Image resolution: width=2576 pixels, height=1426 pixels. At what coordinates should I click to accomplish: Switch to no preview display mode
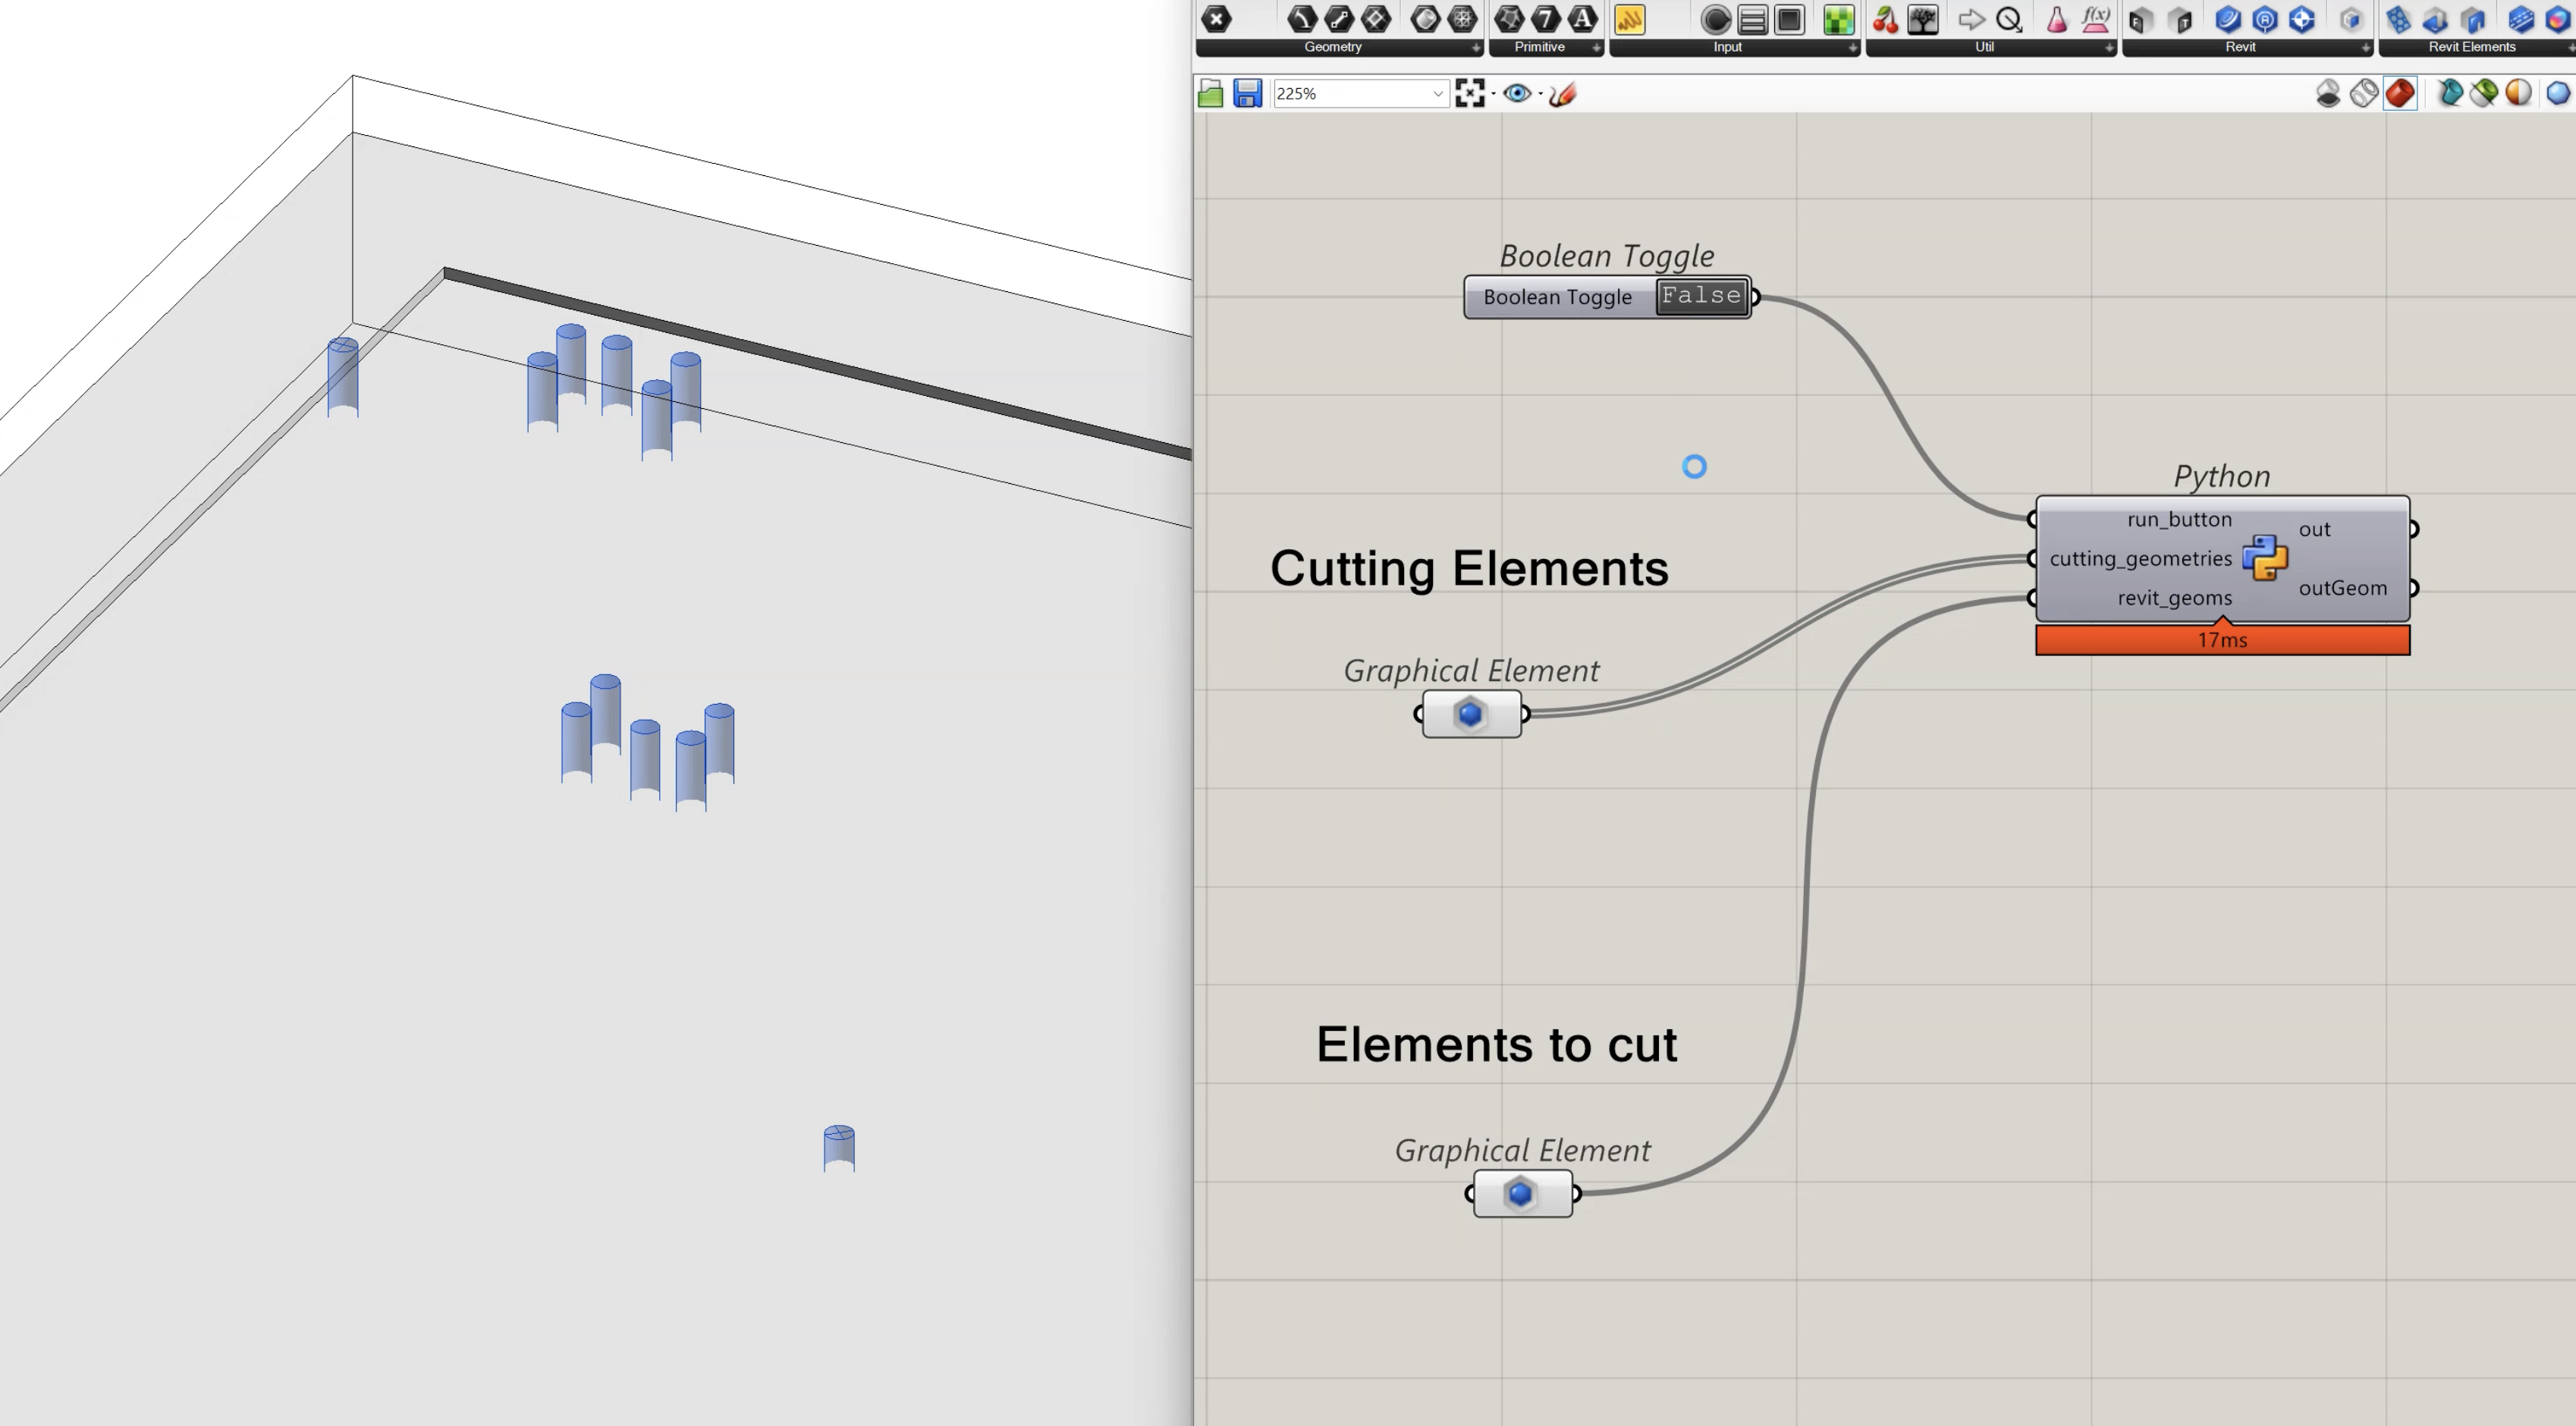pos(2328,93)
